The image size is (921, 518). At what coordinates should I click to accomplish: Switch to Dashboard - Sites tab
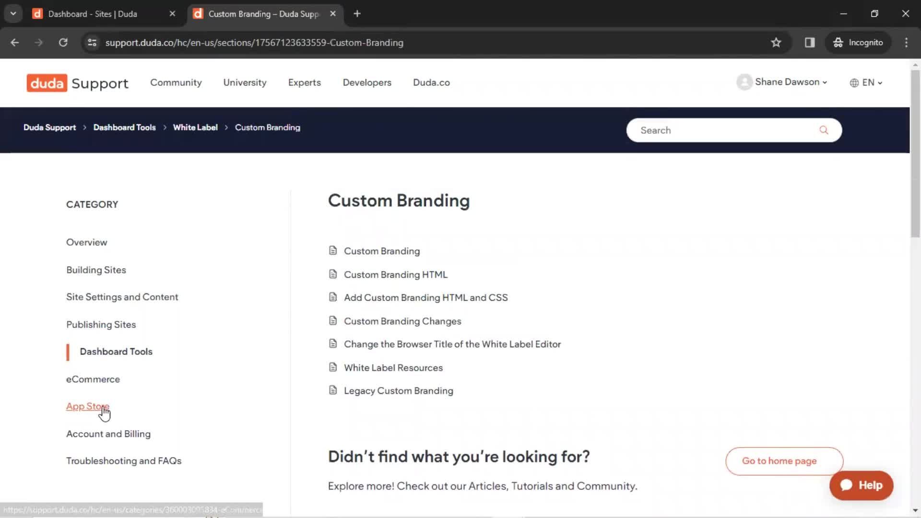coord(93,14)
